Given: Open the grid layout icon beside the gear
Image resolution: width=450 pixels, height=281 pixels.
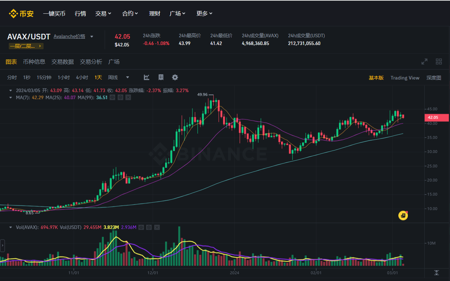Looking at the screenshot, I should tap(161, 77).
